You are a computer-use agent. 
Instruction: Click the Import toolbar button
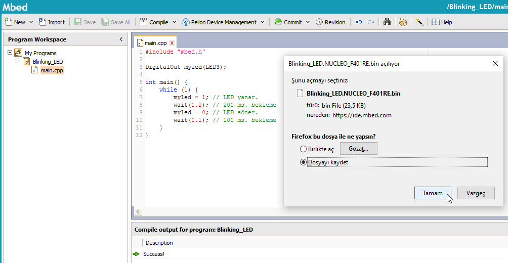(x=52, y=22)
